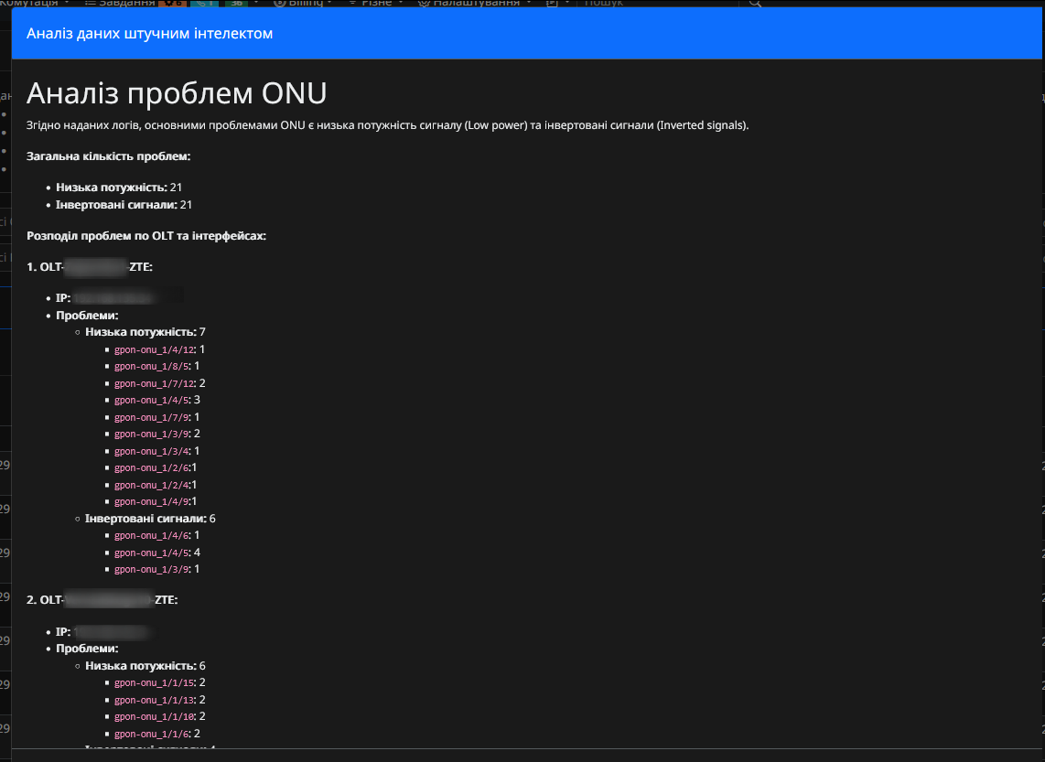Click the teal tasks counter badge
Screen dimensions: 1045x762
point(204,4)
